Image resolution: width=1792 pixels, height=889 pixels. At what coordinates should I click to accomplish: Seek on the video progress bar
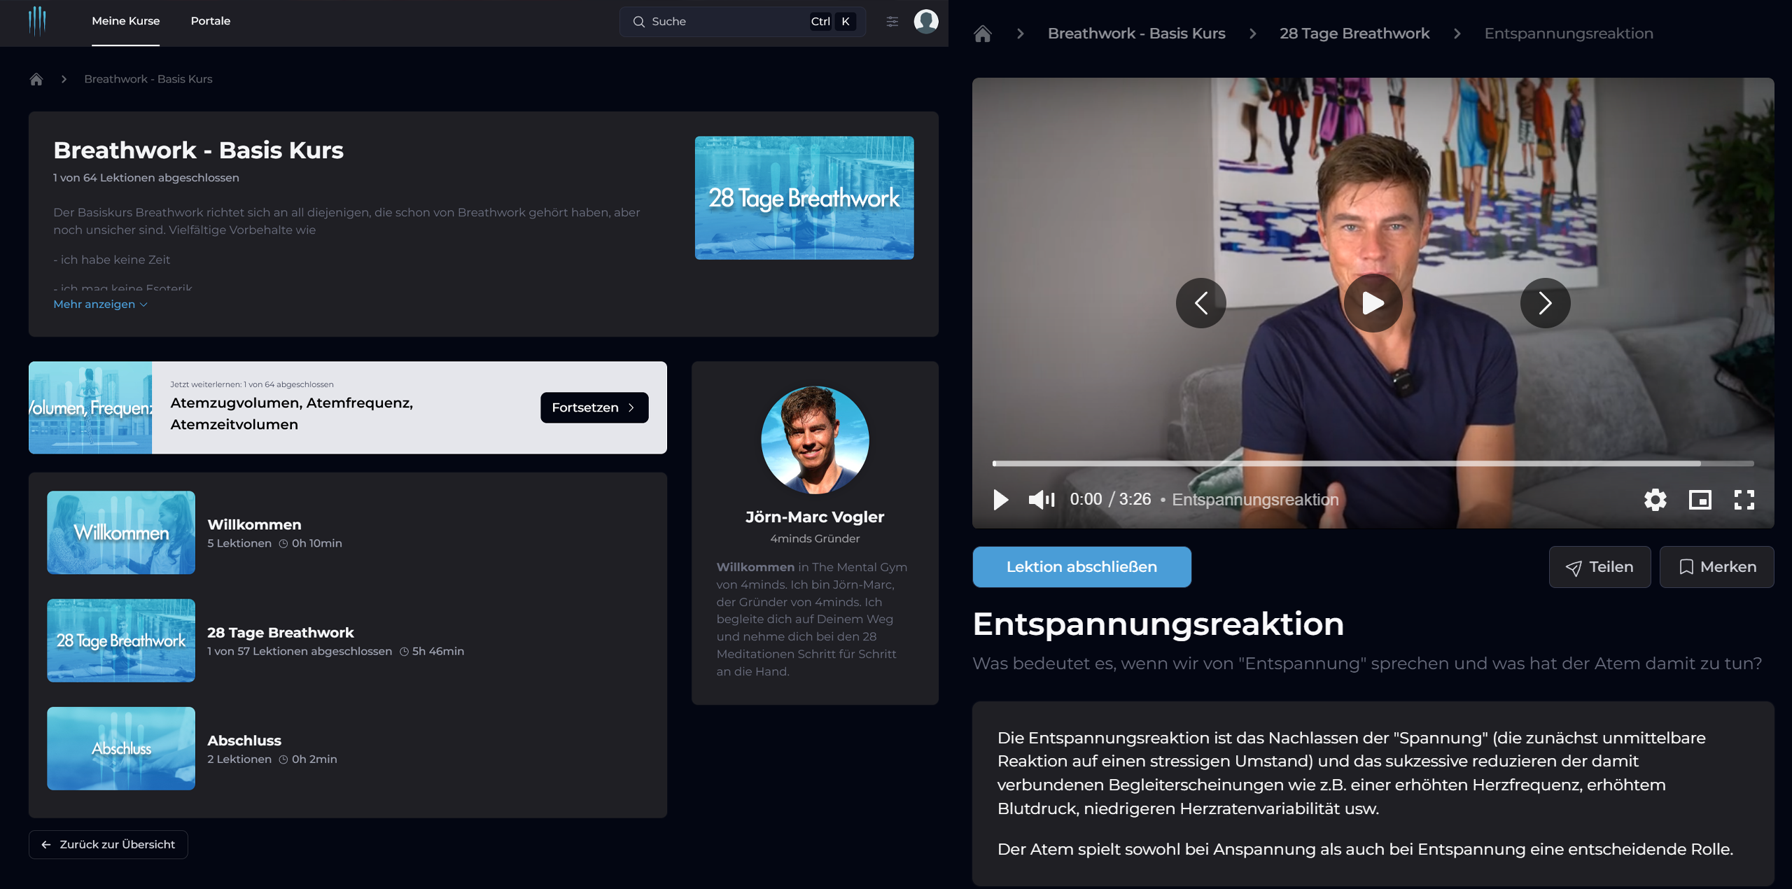pos(1373,463)
